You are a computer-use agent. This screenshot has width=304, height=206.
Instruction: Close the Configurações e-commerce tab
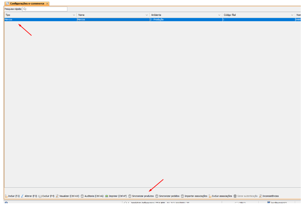(x=47, y=3)
